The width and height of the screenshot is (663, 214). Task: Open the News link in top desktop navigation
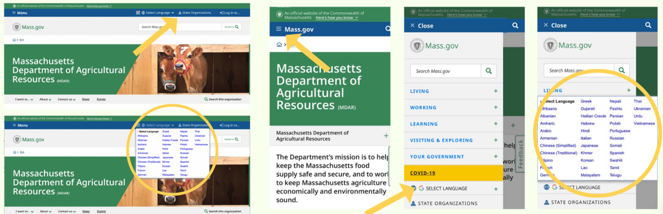click(86, 99)
